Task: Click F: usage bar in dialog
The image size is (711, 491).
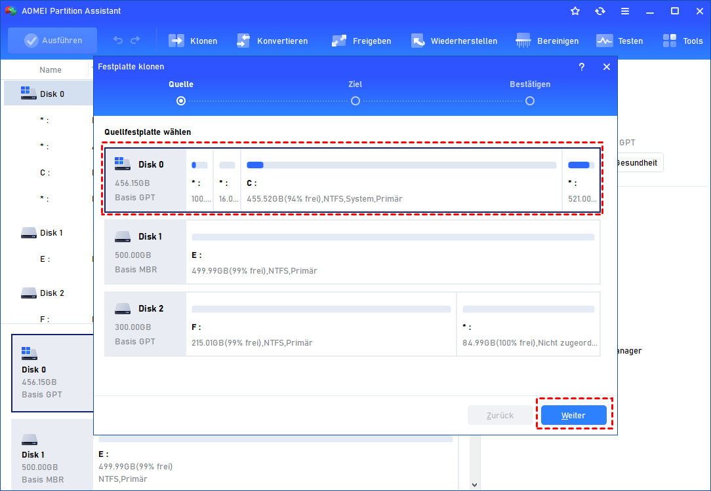Action: 321,309
